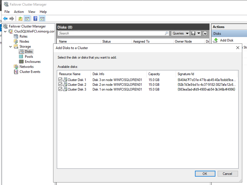Click the Cluster Disk 1 disk icon
Viewport: 247px width, 185px height.
coord(65,80)
